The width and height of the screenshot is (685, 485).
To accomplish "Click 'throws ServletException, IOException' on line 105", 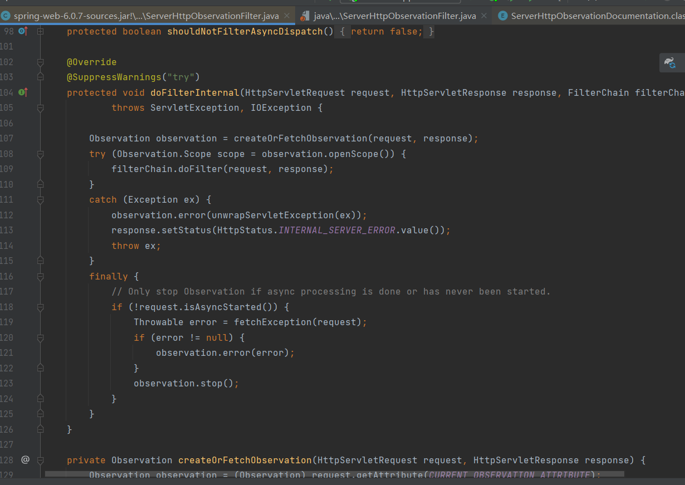I will [x=212, y=107].
